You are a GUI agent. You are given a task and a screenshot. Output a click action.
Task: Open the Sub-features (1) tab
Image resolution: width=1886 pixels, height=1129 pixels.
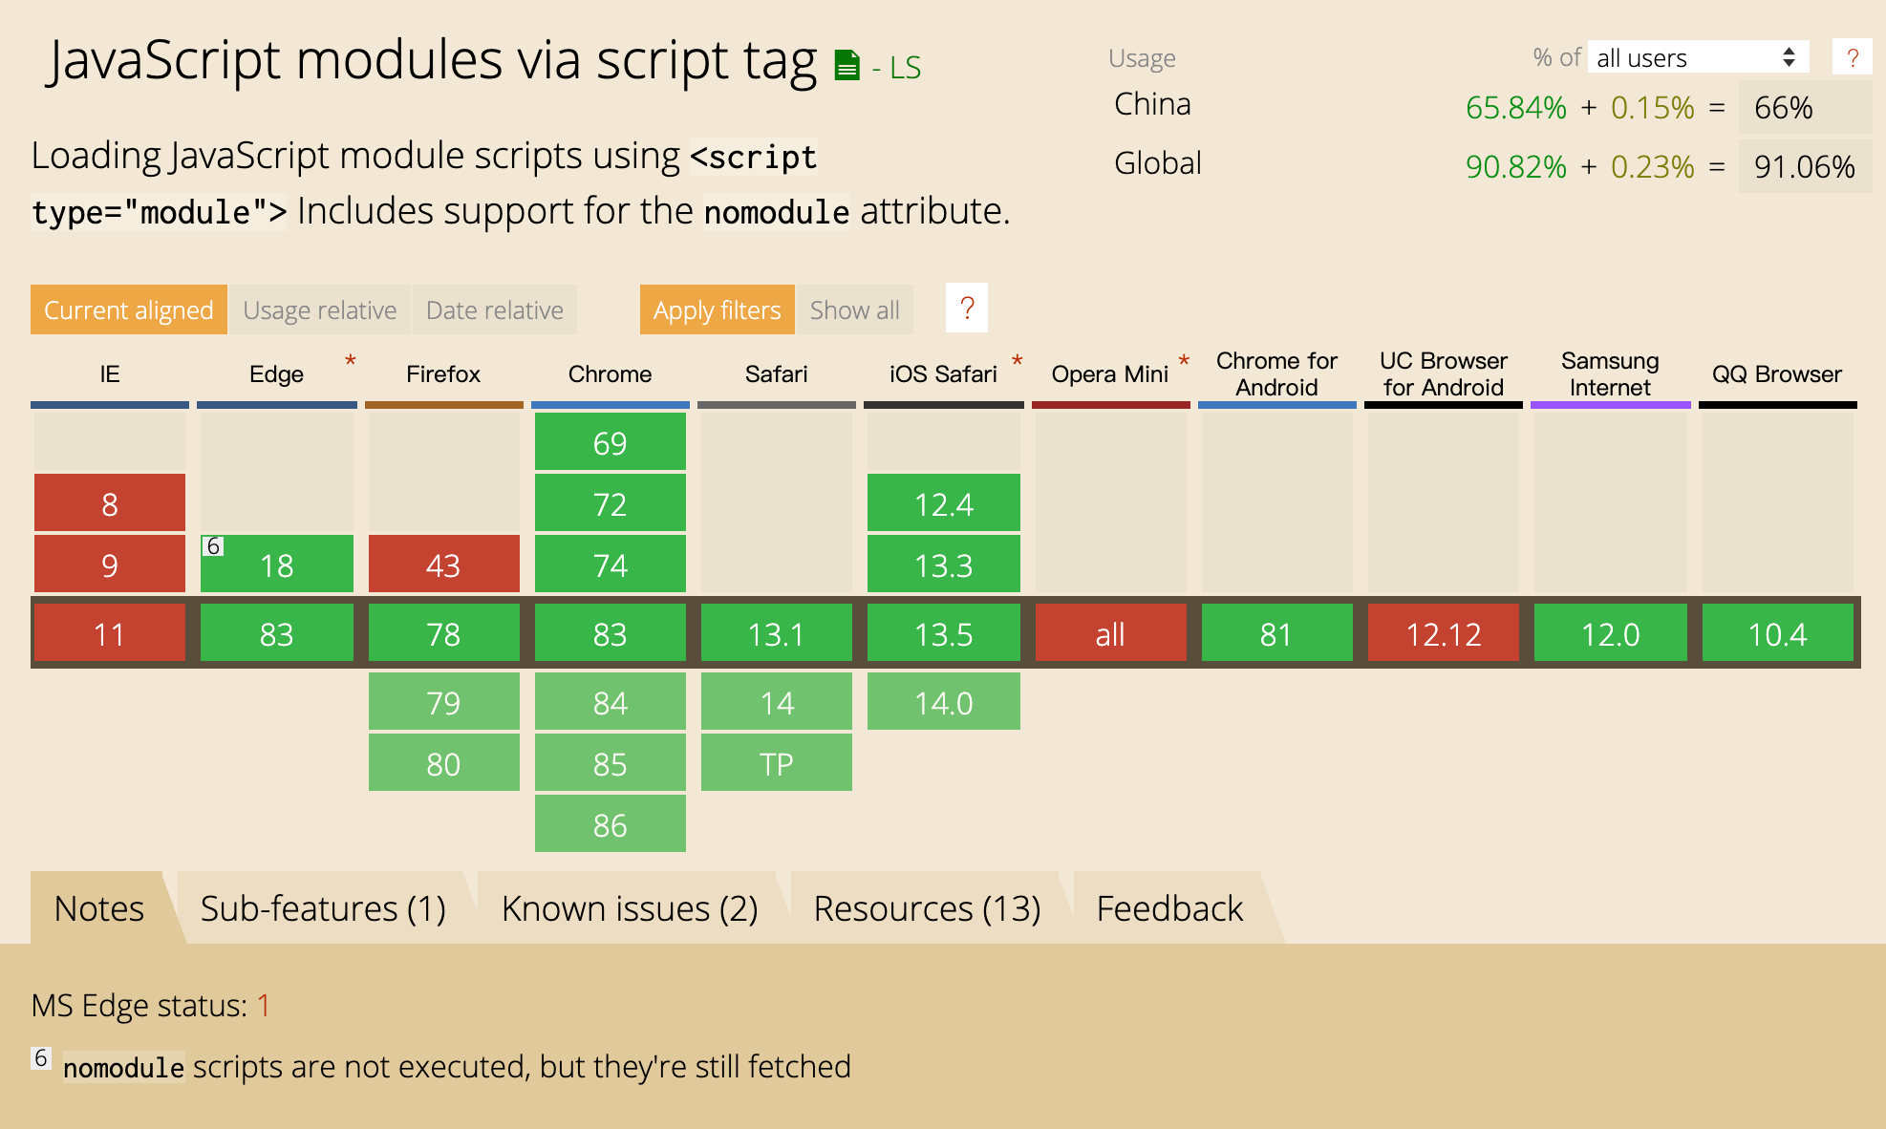(x=323, y=908)
